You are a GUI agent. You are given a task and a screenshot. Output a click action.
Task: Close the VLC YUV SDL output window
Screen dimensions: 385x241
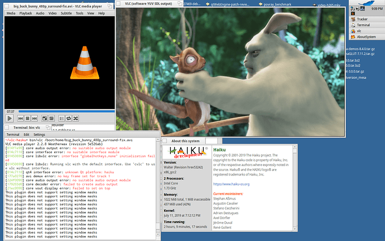(118, 3)
